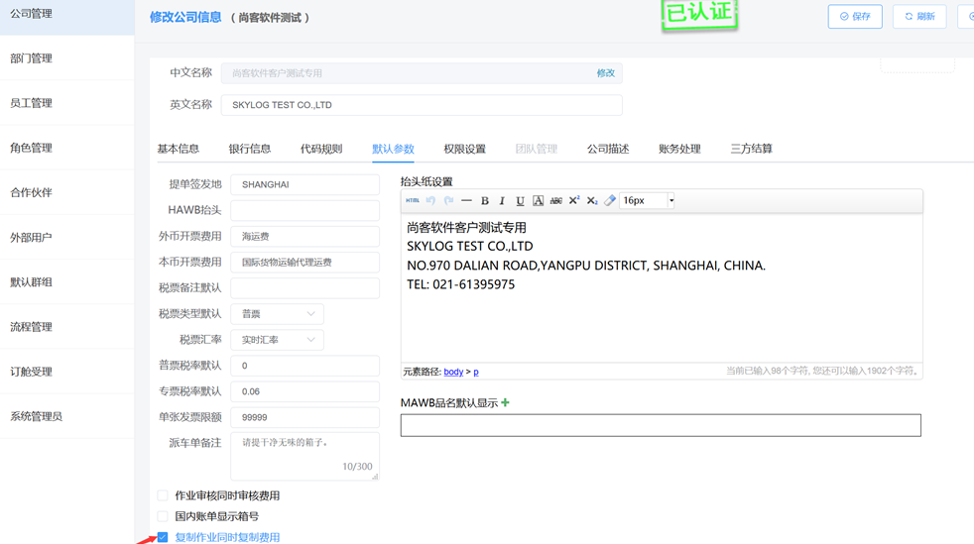Switch to 银行信息 tab
Viewport: 974px width, 544px height.
[250, 149]
